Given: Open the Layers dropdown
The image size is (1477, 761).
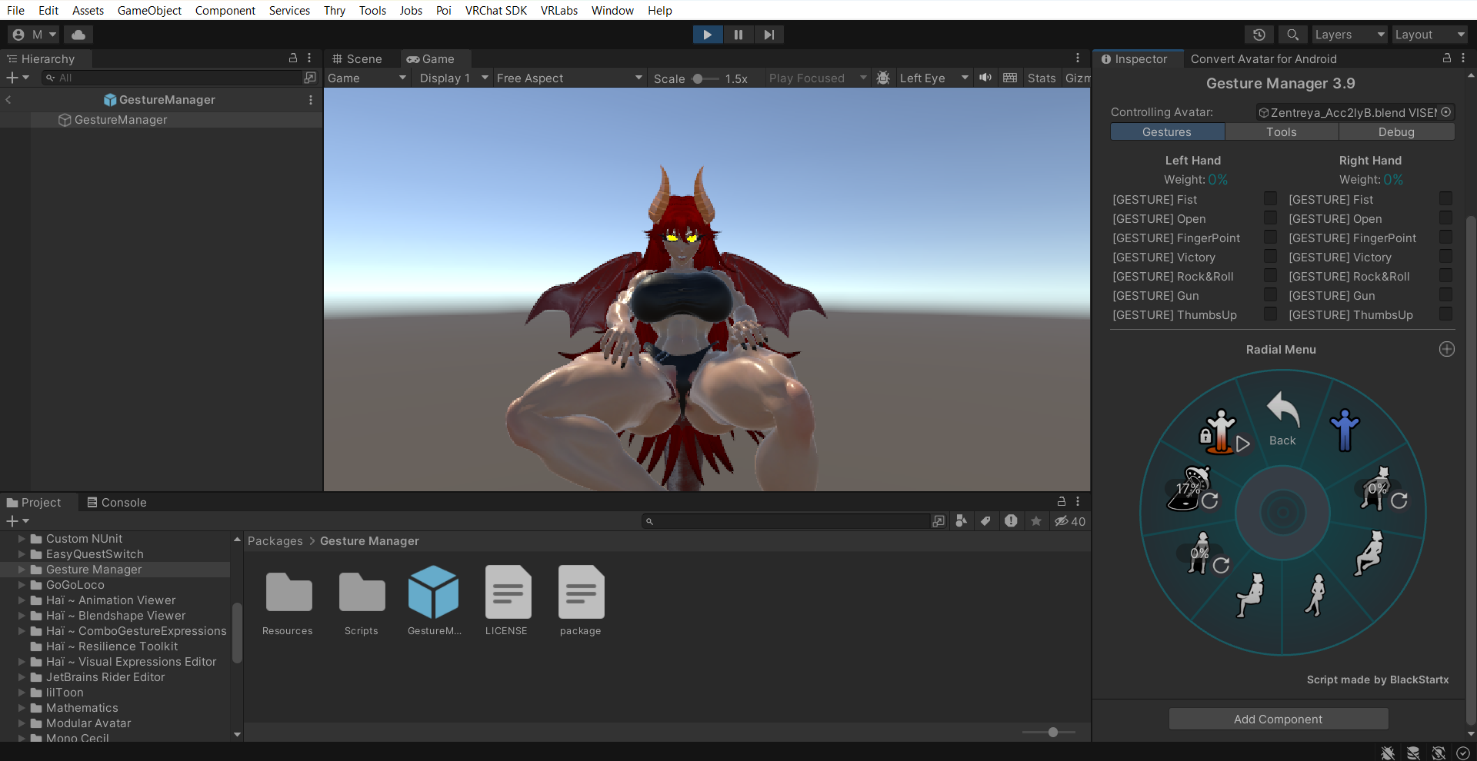Looking at the screenshot, I should [x=1350, y=35].
